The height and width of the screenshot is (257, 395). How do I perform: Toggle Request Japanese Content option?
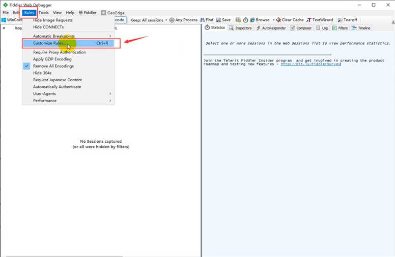tap(68, 80)
